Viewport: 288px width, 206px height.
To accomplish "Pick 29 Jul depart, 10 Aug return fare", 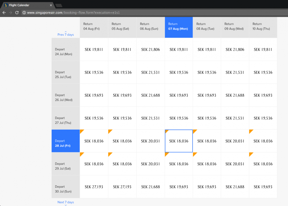I will coord(263,164).
